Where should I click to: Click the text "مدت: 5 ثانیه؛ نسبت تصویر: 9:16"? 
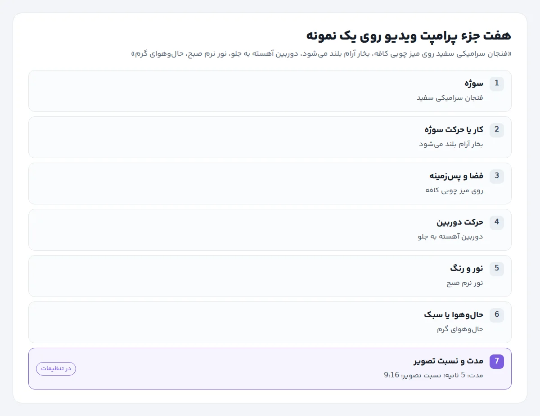coord(433,375)
